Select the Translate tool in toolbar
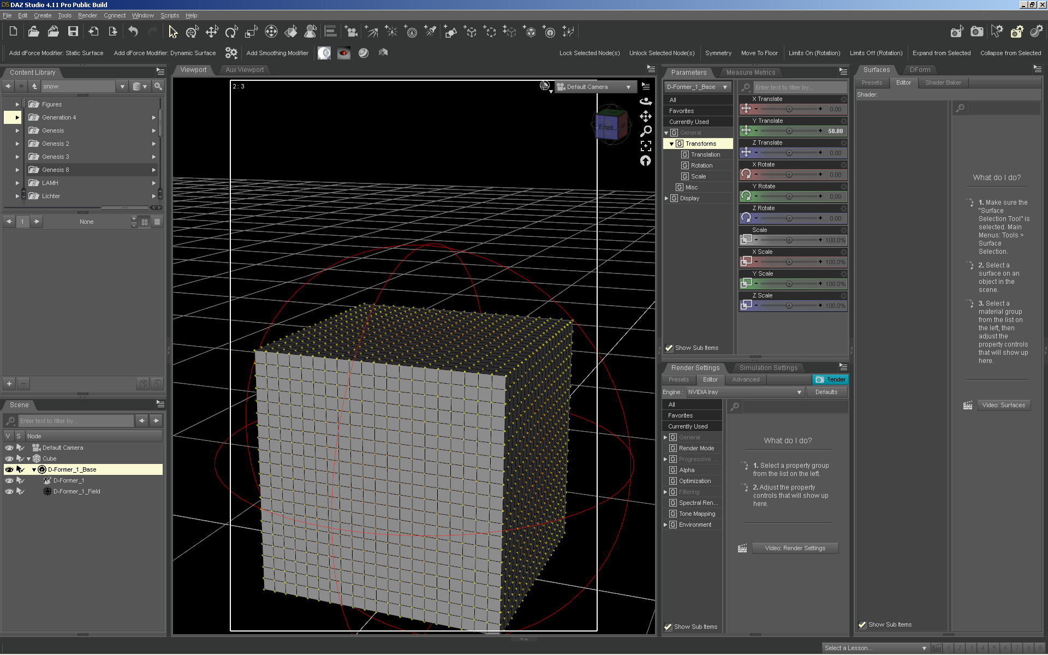1048x655 pixels. pos(212,32)
